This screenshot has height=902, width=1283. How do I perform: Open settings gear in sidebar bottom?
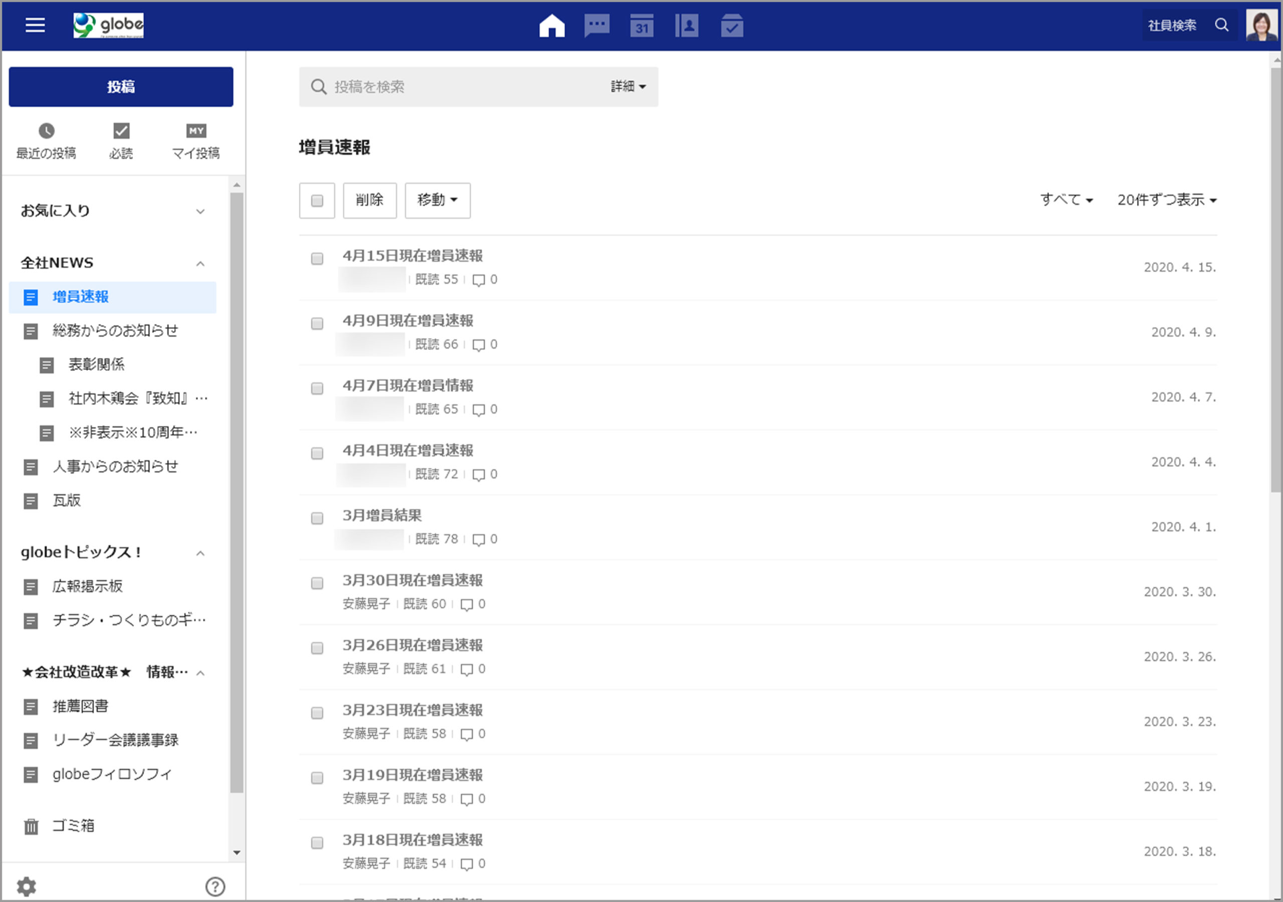pyautogui.click(x=26, y=886)
